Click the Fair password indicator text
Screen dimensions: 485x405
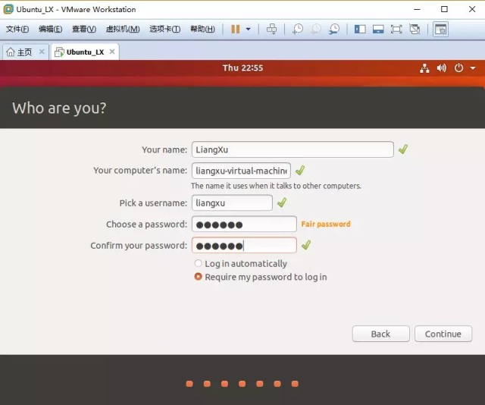(326, 224)
